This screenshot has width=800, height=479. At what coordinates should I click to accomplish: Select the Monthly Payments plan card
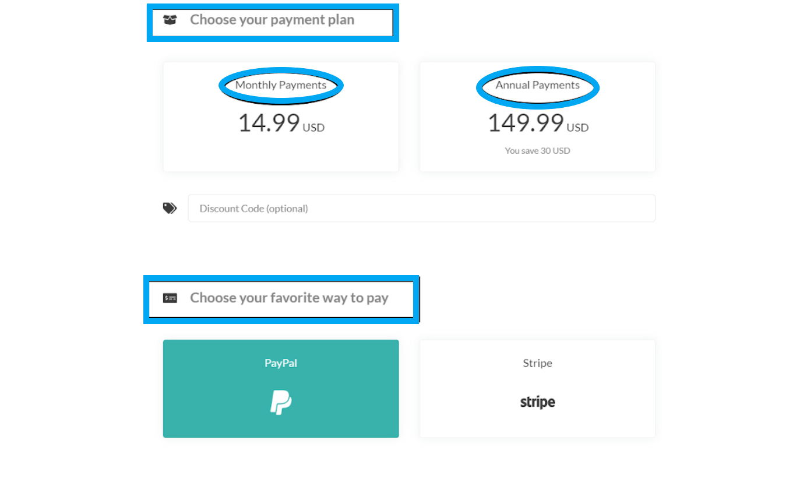pos(281,117)
